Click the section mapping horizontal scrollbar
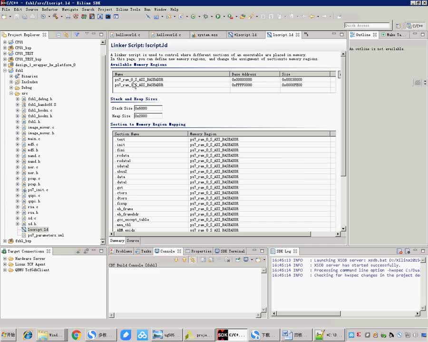The image size is (428, 342). coord(225,234)
